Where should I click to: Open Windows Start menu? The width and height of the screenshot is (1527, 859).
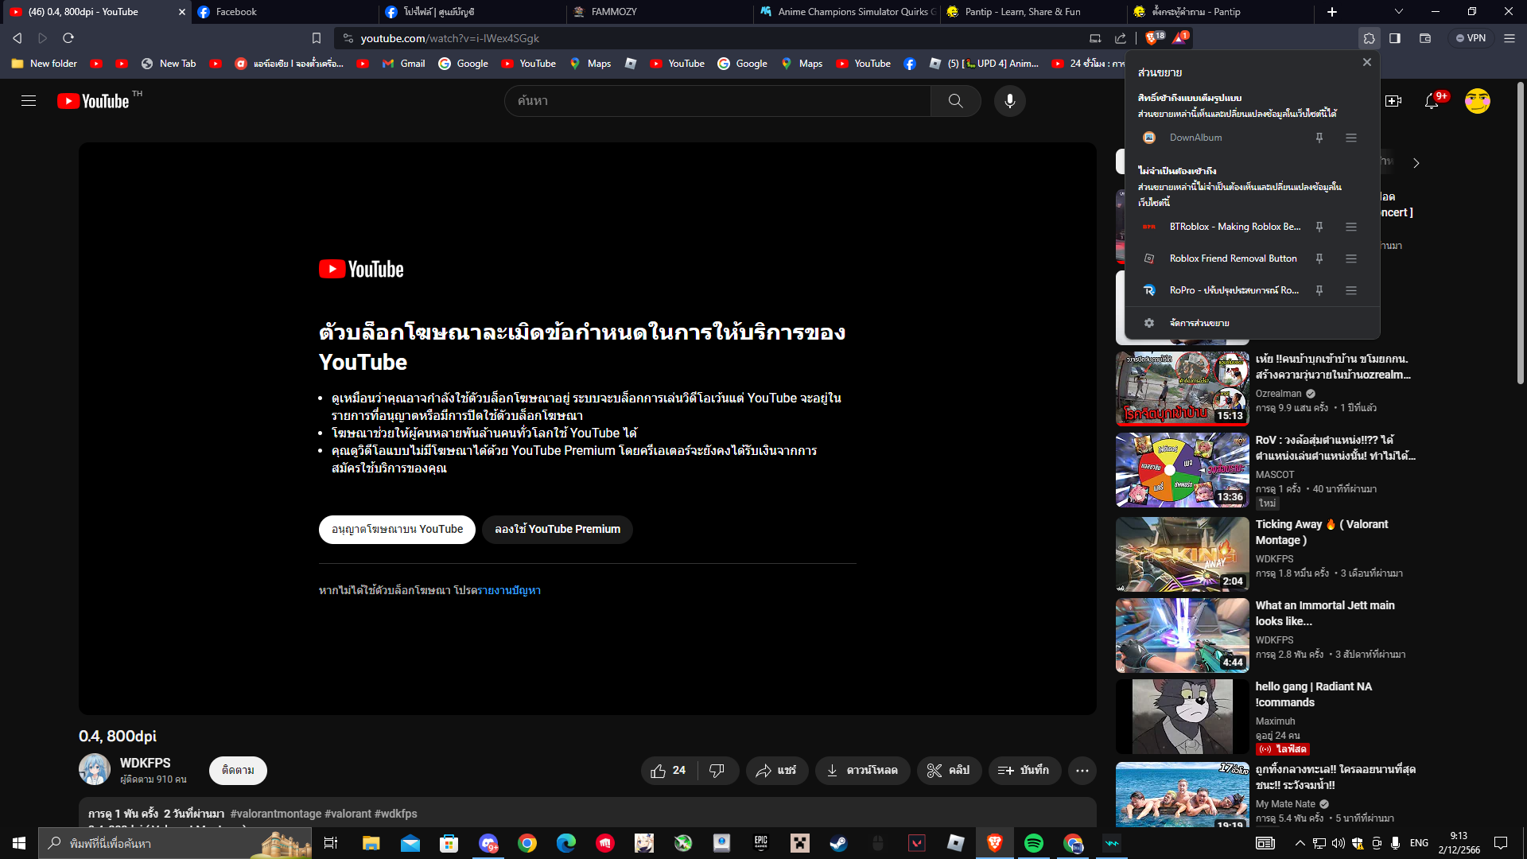point(19,843)
